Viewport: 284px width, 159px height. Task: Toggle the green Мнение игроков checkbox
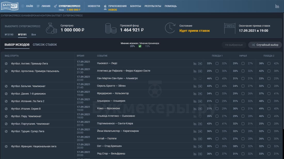(x=140, y=46)
